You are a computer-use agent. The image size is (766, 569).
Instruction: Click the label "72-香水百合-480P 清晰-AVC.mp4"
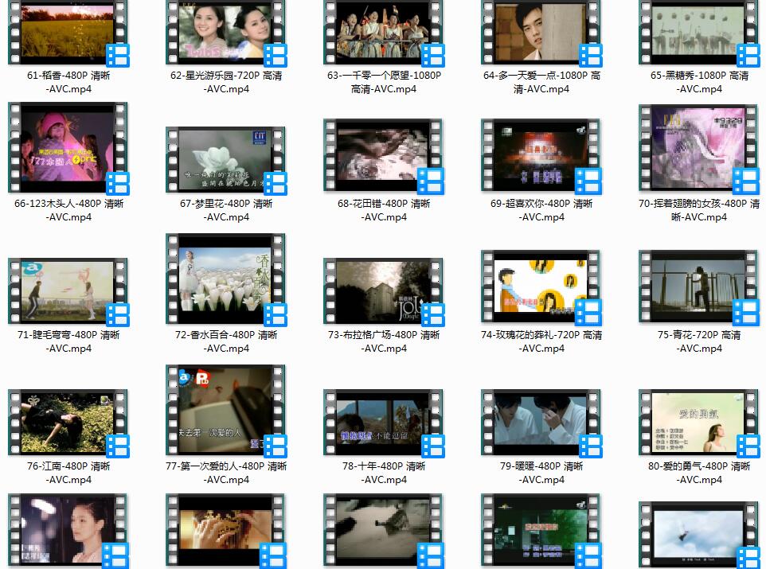pyautogui.click(x=226, y=341)
